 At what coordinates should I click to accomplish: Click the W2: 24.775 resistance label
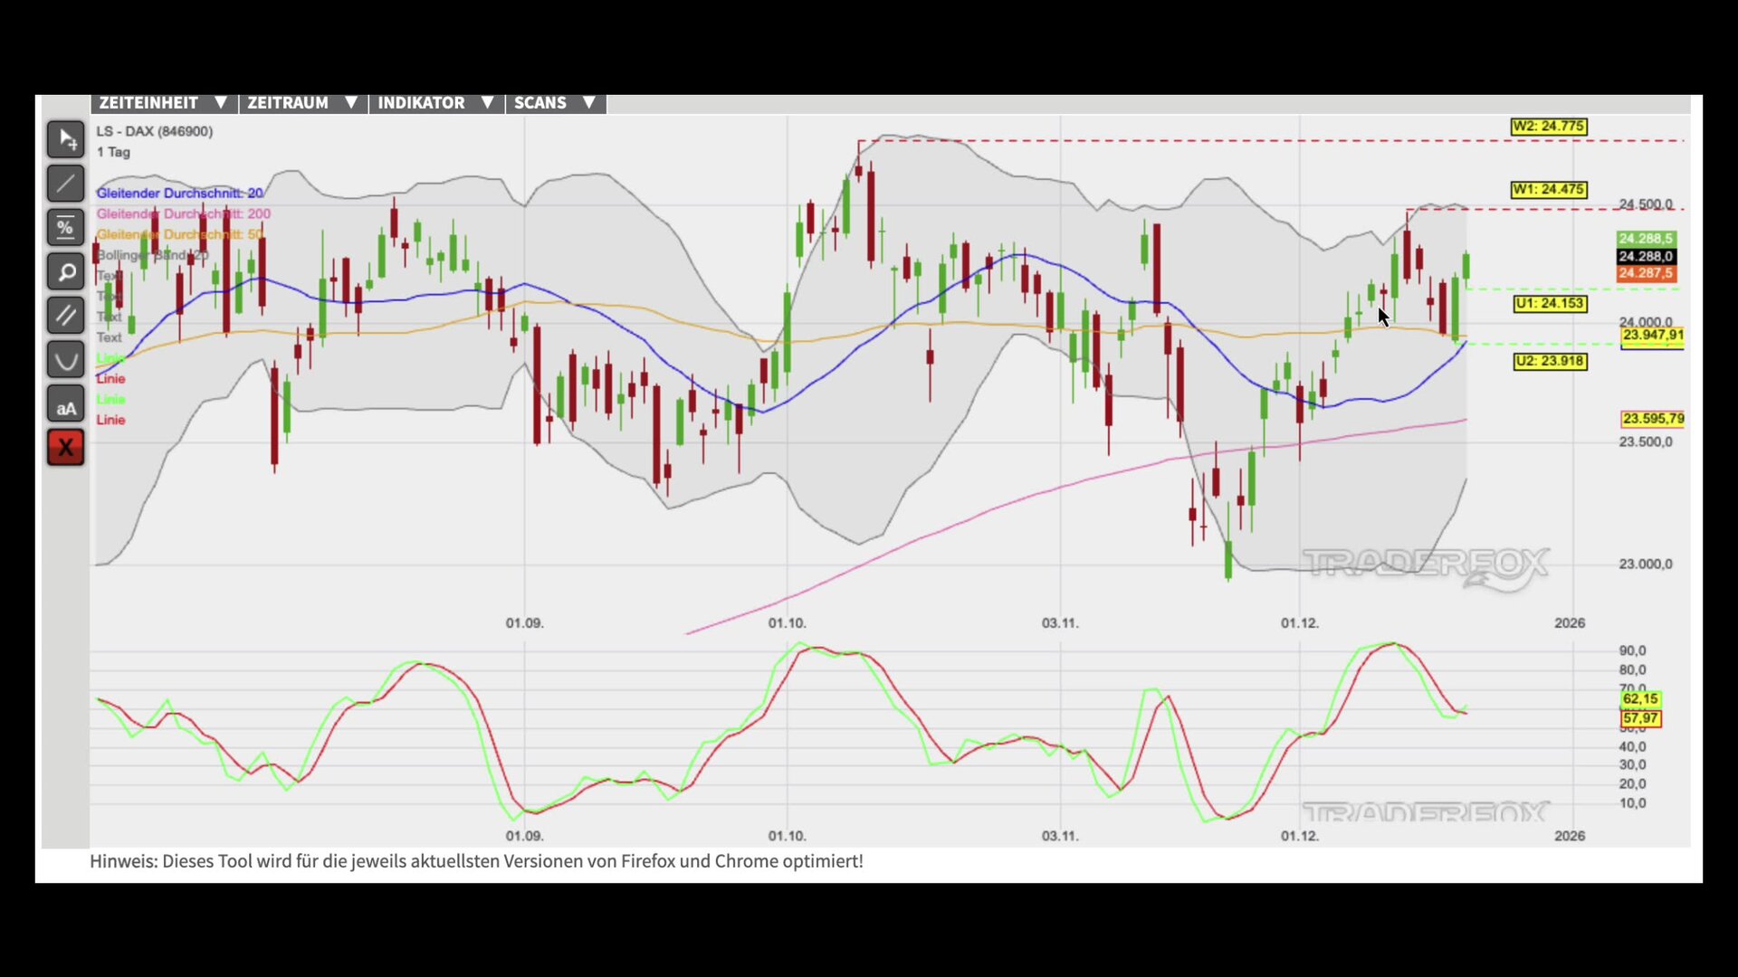point(1548,127)
